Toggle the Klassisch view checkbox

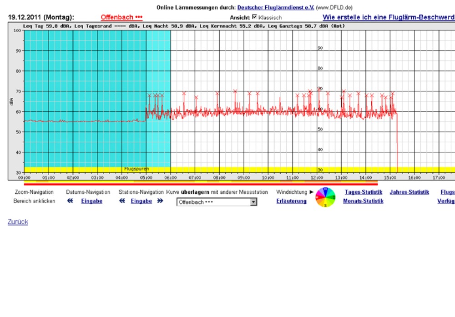tap(254, 17)
